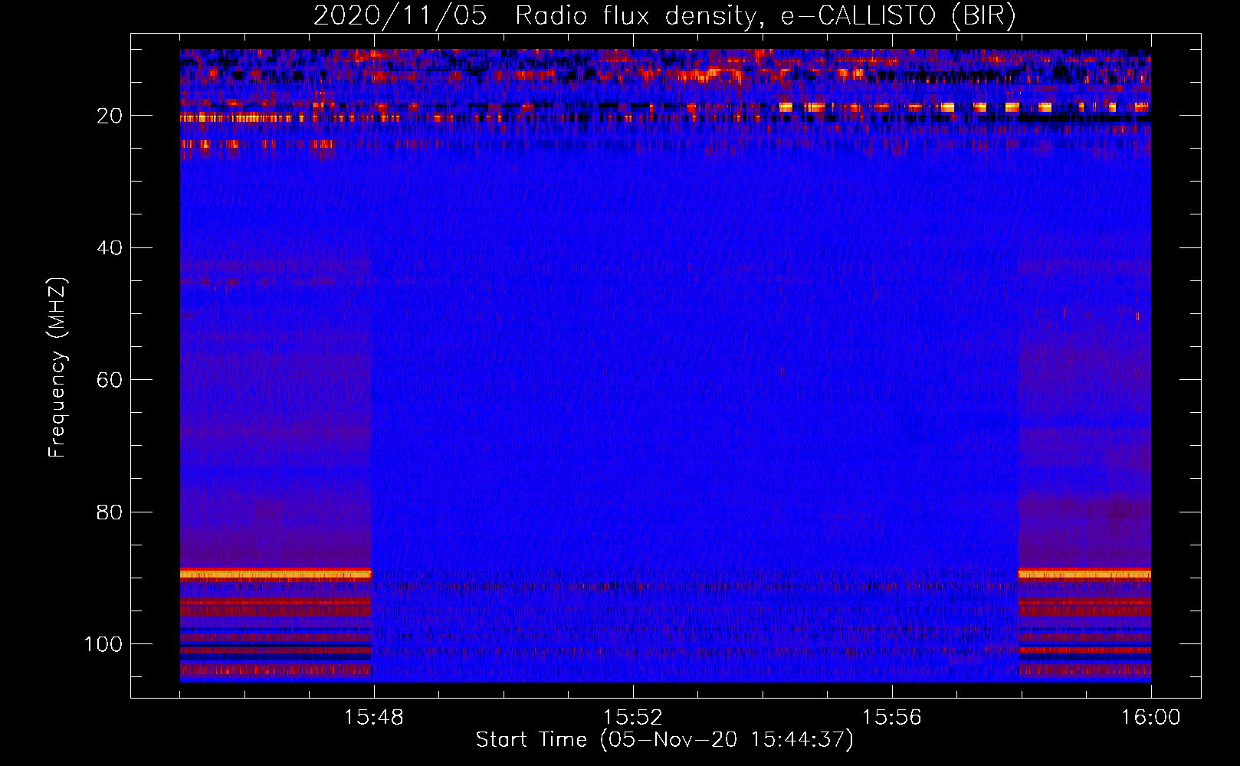
Task: Click the 60 MHz frequency tick label
Action: (x=110, y=380)
